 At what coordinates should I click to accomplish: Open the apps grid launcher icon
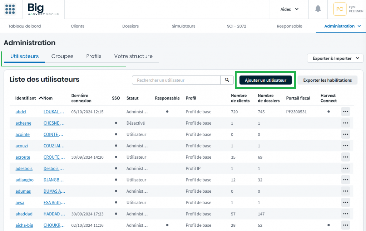10,9
